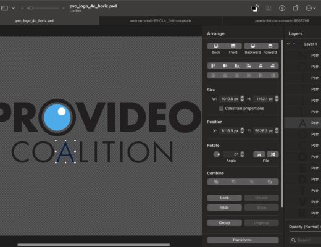This screenshot has height=247, width=321.
Task: Enable the Constrain proportions checkbox
Action: [221, 108]
